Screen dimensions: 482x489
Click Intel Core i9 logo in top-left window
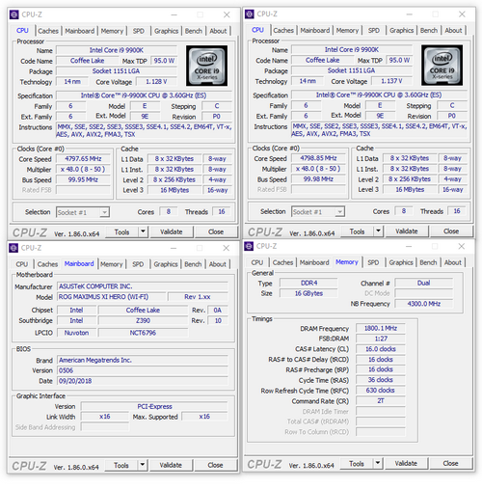(x=206, y=66)
